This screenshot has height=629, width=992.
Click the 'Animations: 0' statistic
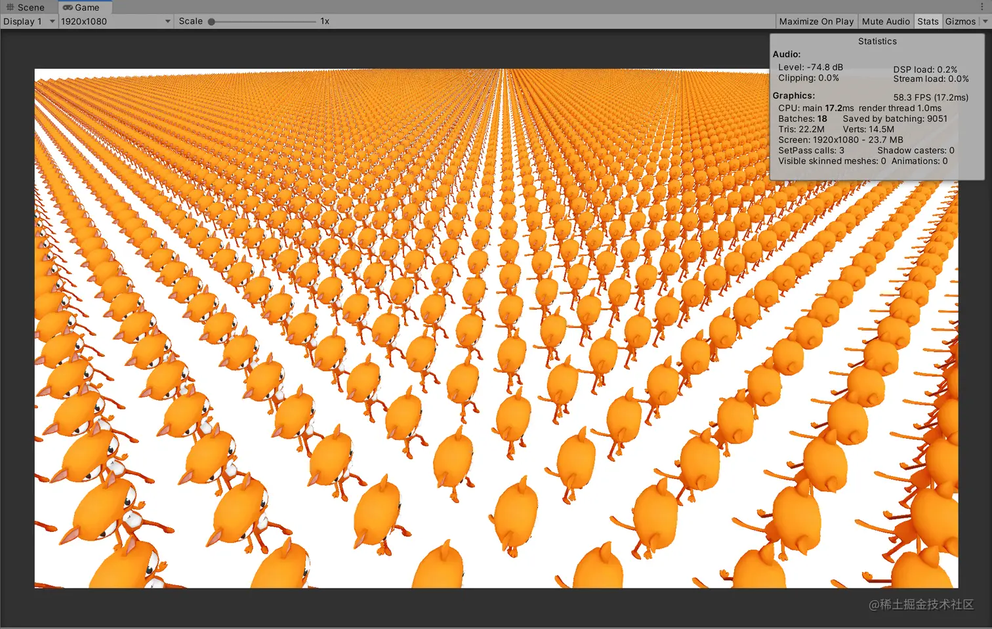pos(919,161)
